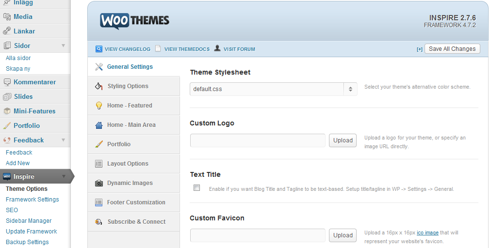
Task: Open Sidebar Manager submenu item
Action: tap(29, 220)
